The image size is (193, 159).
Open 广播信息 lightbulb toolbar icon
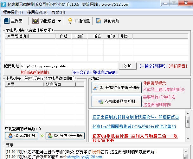click(x=70, y=21)
